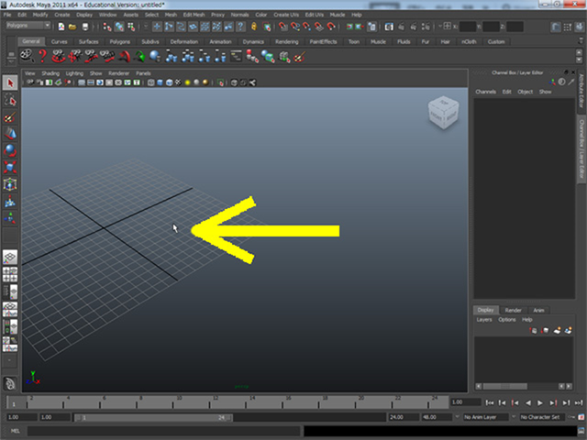Screen dimensions: 587x440
Task: Click the Save Scene icon
Action: coord(85,27)
